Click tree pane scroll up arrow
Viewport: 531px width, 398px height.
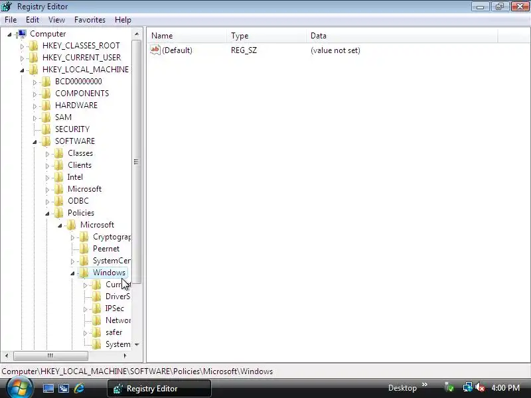137,34
